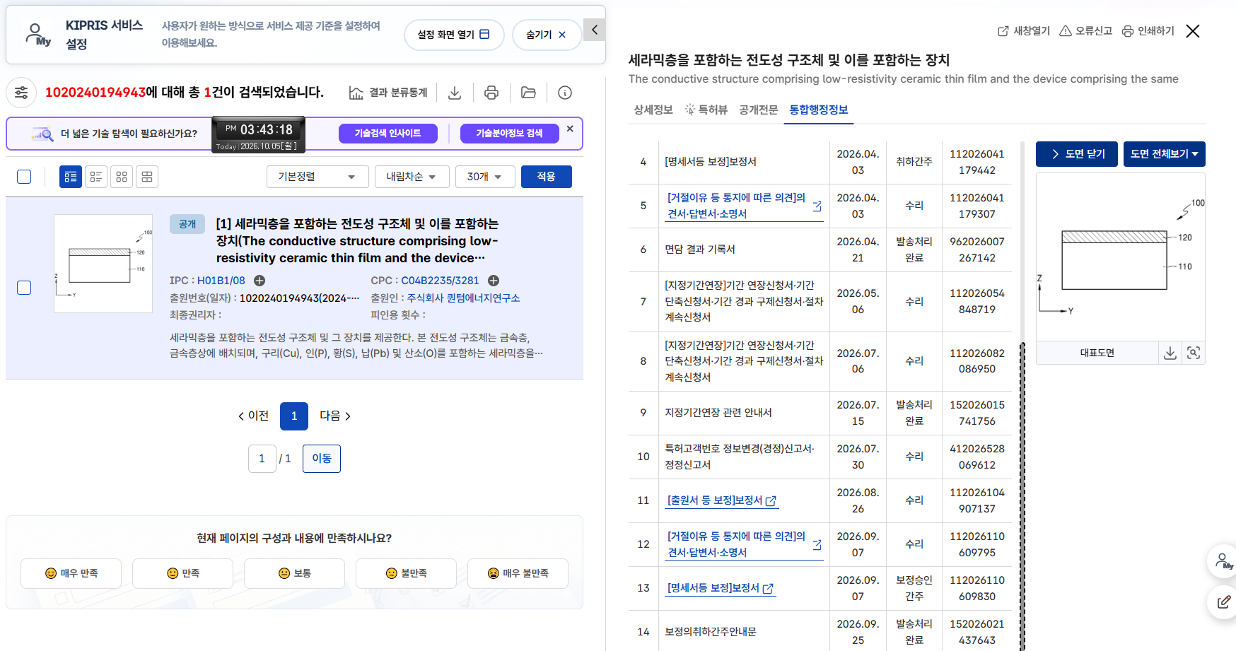Click the download results icon
The width and height of the screenshot is (1236, 651).
tap(455, 93)
